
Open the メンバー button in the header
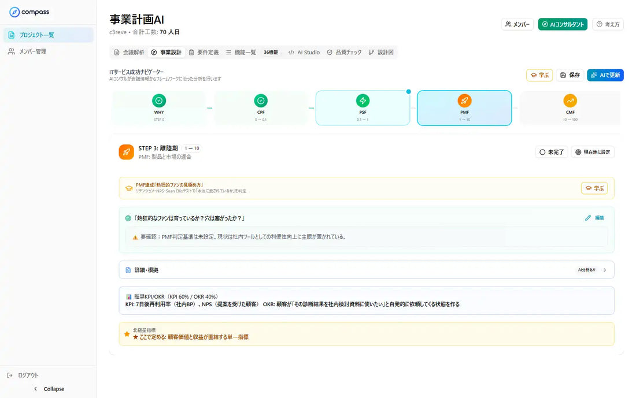[x=517, y=24]
